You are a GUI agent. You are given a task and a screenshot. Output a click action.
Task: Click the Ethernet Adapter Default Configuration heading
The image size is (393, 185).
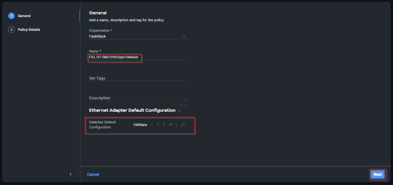click(x=132, y=110)
